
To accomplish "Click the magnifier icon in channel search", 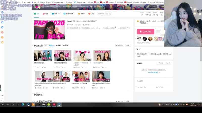I will click(x=110, y=14).
